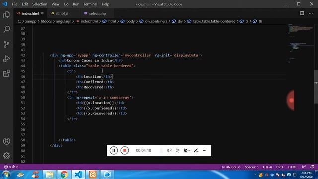318x179 pixels.
Task: Open the Search view in activity bar
Action: (6, 29)
